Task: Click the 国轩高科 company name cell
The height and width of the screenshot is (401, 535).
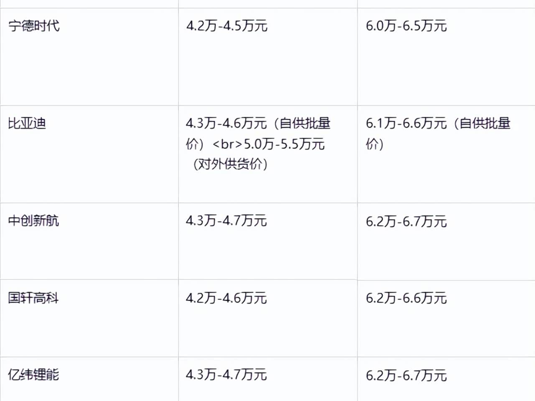Action: (x=34, y=298)
